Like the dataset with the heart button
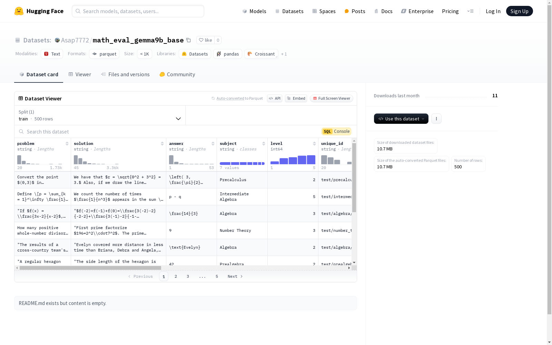The image size is (552, 345). (205, 40)
